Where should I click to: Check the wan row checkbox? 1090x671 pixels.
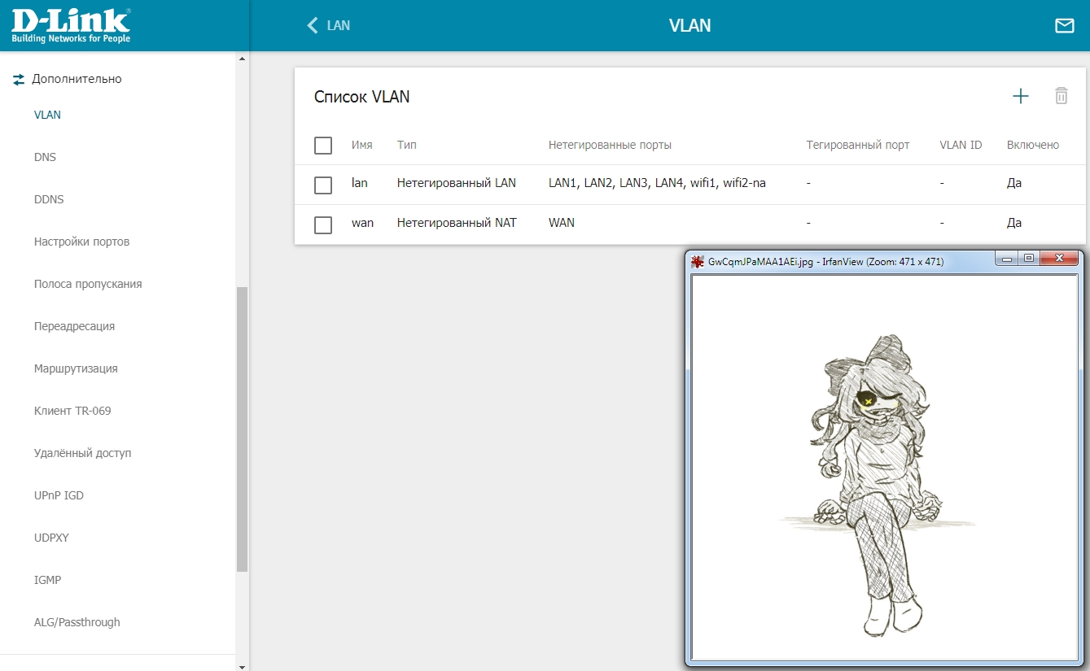point(323,224)
